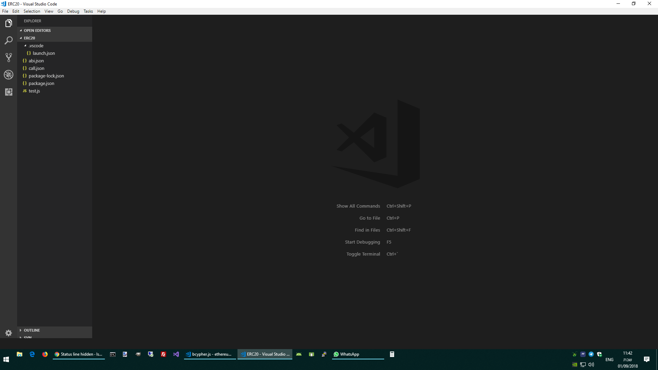Click the Ctrl+Shift+F shortcut text
This screenshot has width=658, height=370.
[399, 230]
